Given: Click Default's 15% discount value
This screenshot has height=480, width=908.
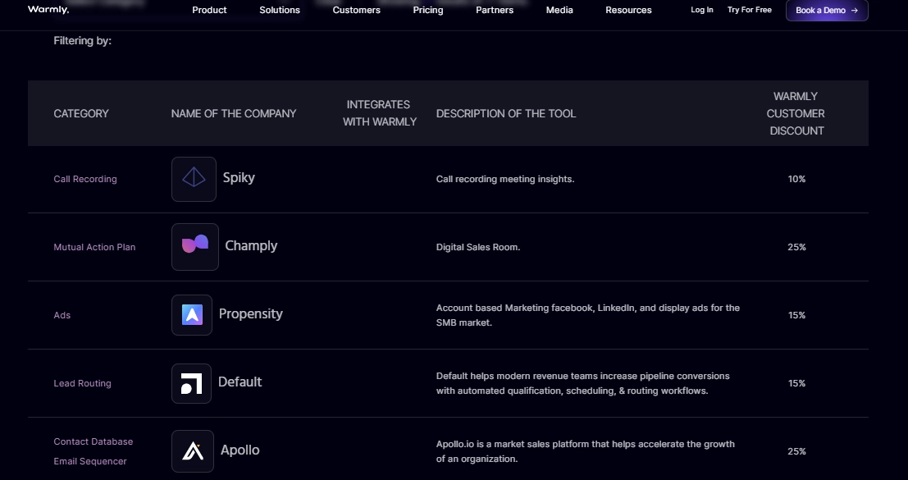Looking at the screenshot, I should (x=796, y=383).
